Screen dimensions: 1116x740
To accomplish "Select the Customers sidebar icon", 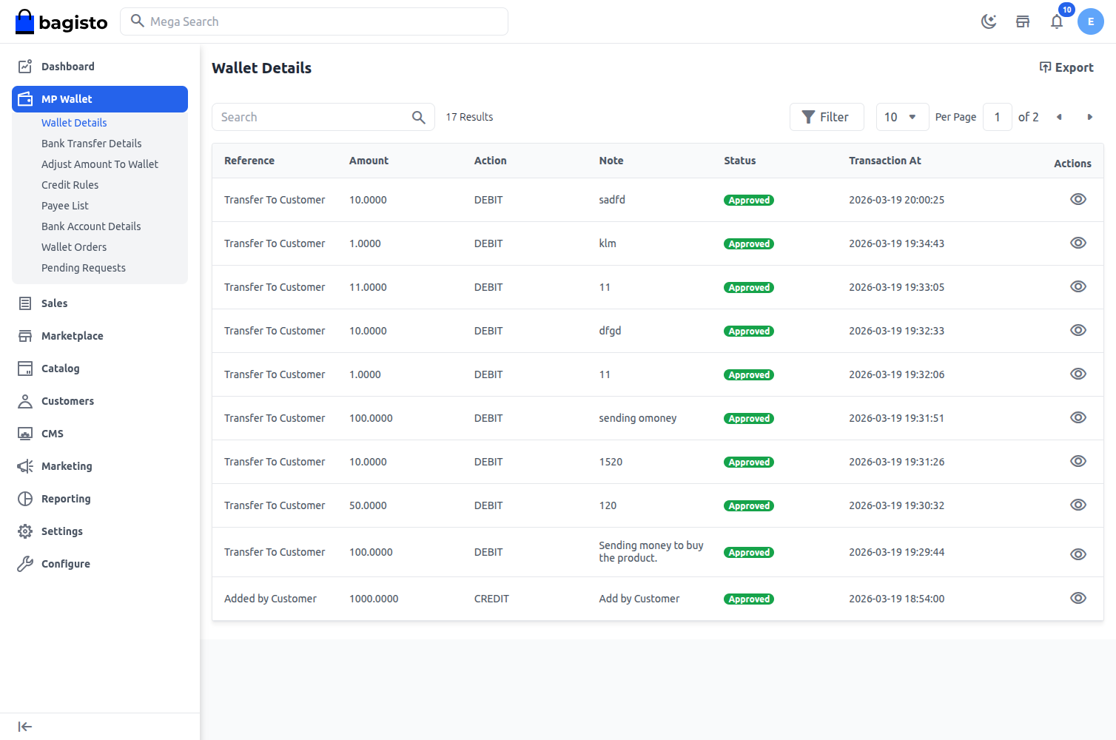I will pos(24,400).
